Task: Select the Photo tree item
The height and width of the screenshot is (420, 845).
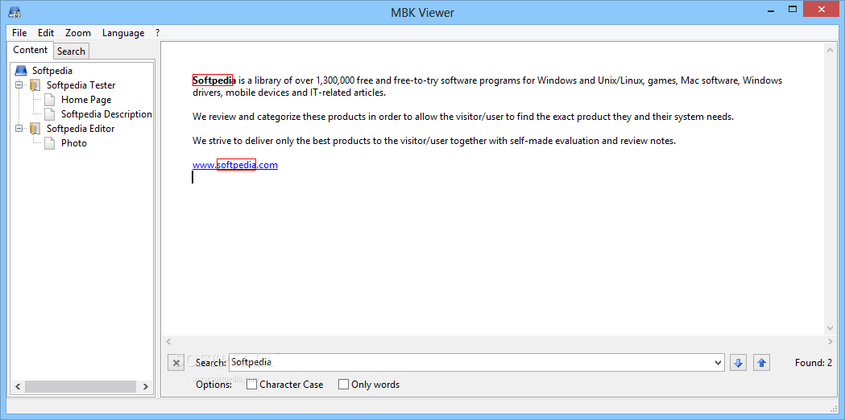Action: pyautogui.click(x=74, y=143)
